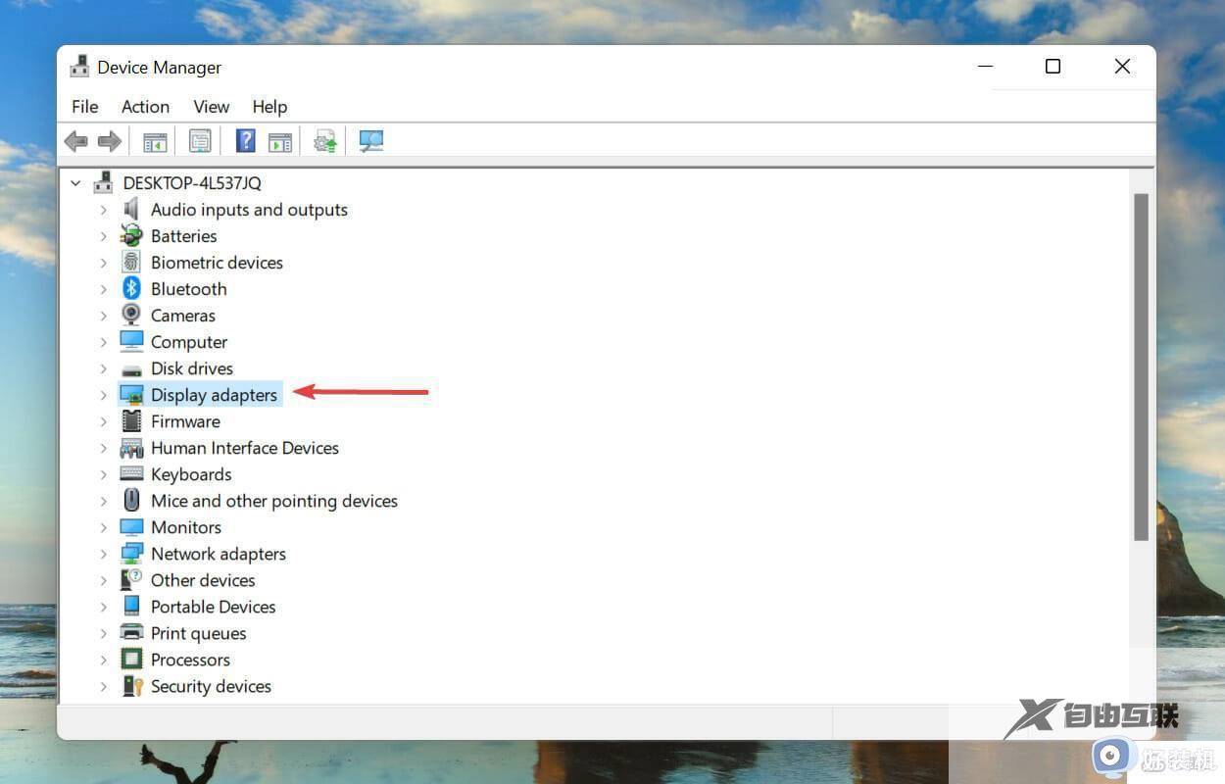This screenshot has width=1225, height=784.
Task: Click the Scan for hardware changes icon
Action: (370, 140)
